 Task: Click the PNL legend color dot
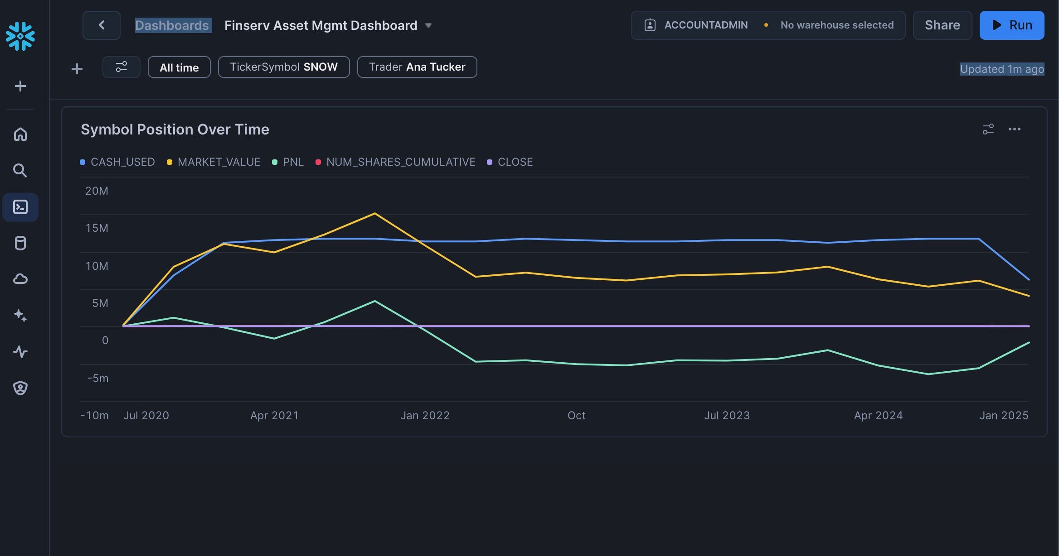[275, 162]
